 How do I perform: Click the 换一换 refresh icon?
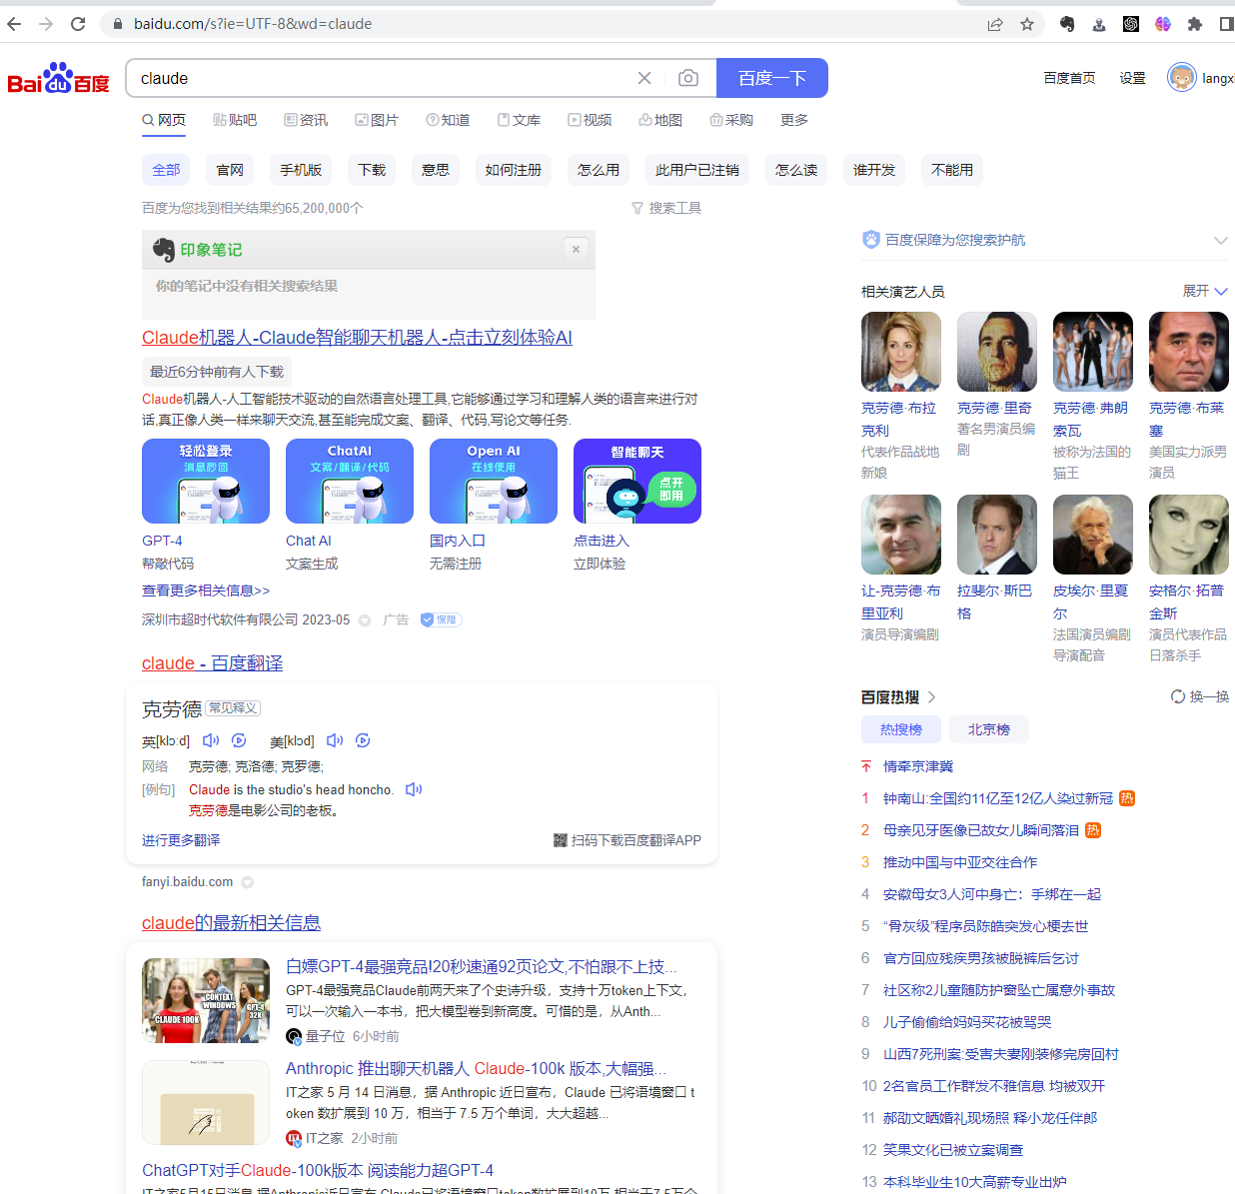pos(1178,696)
